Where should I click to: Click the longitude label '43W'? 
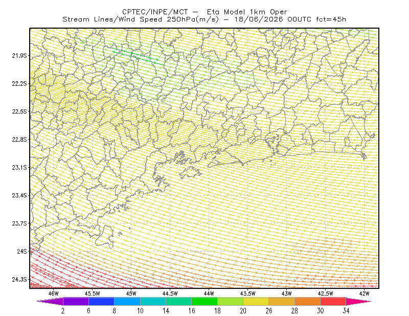point(287,294)
